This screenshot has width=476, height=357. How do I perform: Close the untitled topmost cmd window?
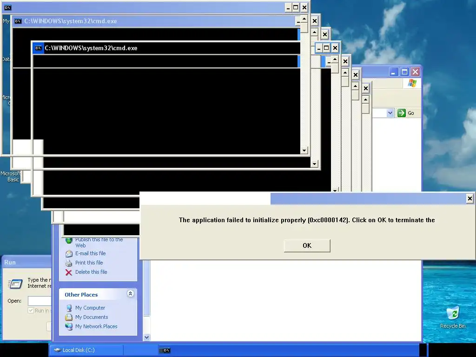(x=304, y=7)
